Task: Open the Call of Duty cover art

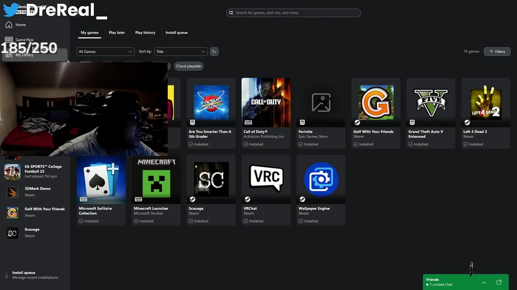Action: point(266,102)
